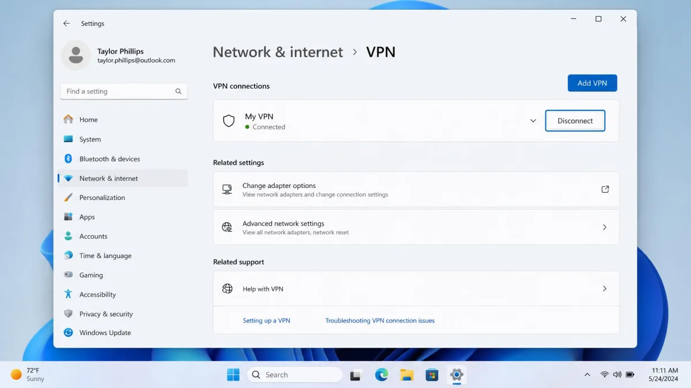Click the Settings gear in taskbar
Screen dimensions: 691x388
(457, 375)
